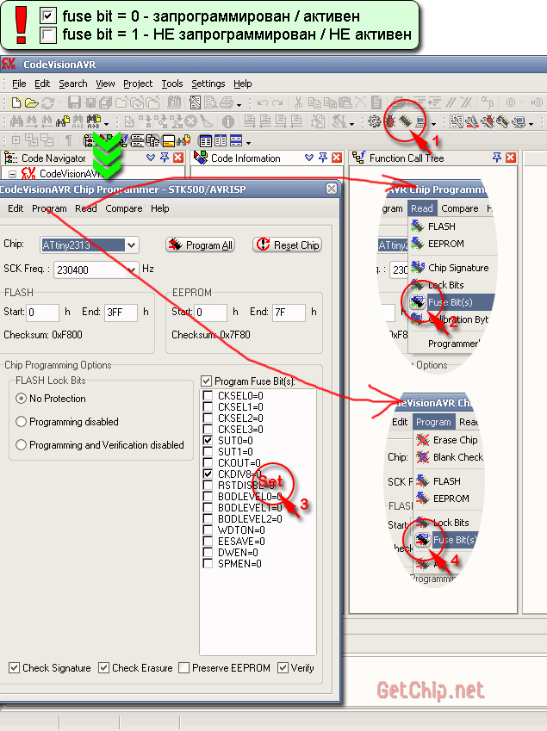Select the Programming disabled lock bit option
This screenshot has height=731, width=547.
(22, 422)
